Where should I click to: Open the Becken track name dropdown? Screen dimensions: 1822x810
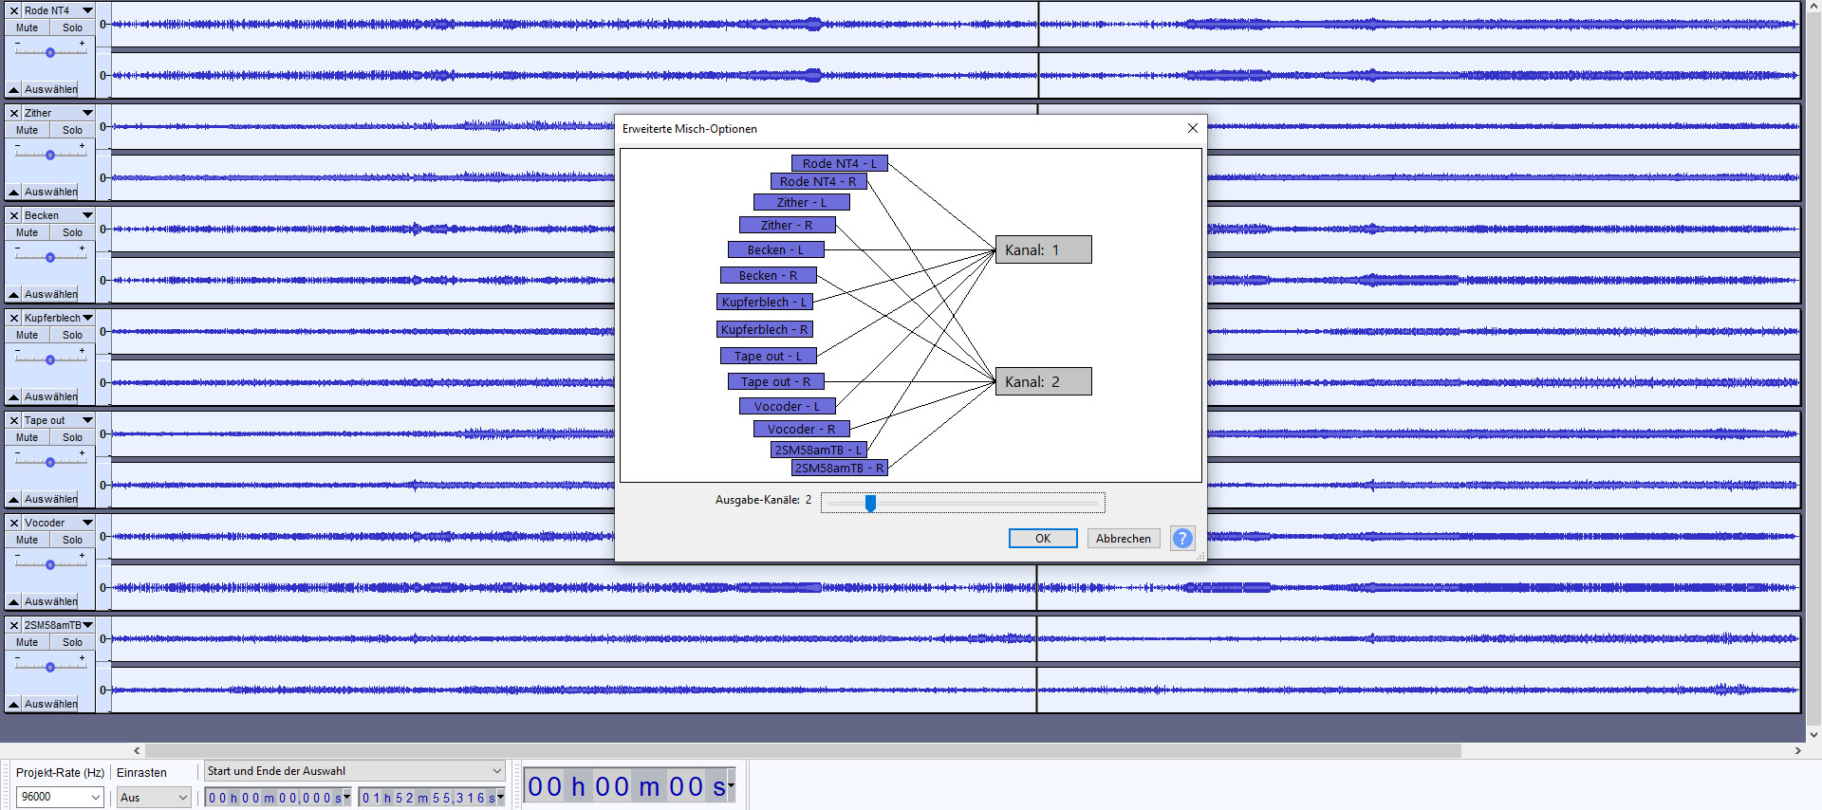click(87, 215)
